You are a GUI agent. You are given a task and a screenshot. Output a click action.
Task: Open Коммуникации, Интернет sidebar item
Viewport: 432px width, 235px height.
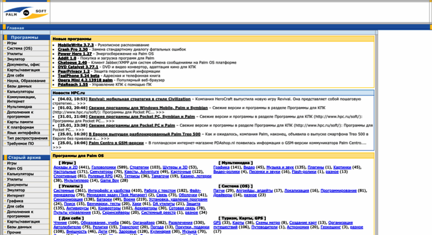(x=22, y=99)
